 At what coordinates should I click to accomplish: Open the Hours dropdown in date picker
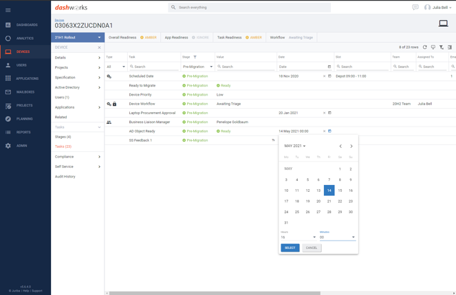tap(298, 237)
